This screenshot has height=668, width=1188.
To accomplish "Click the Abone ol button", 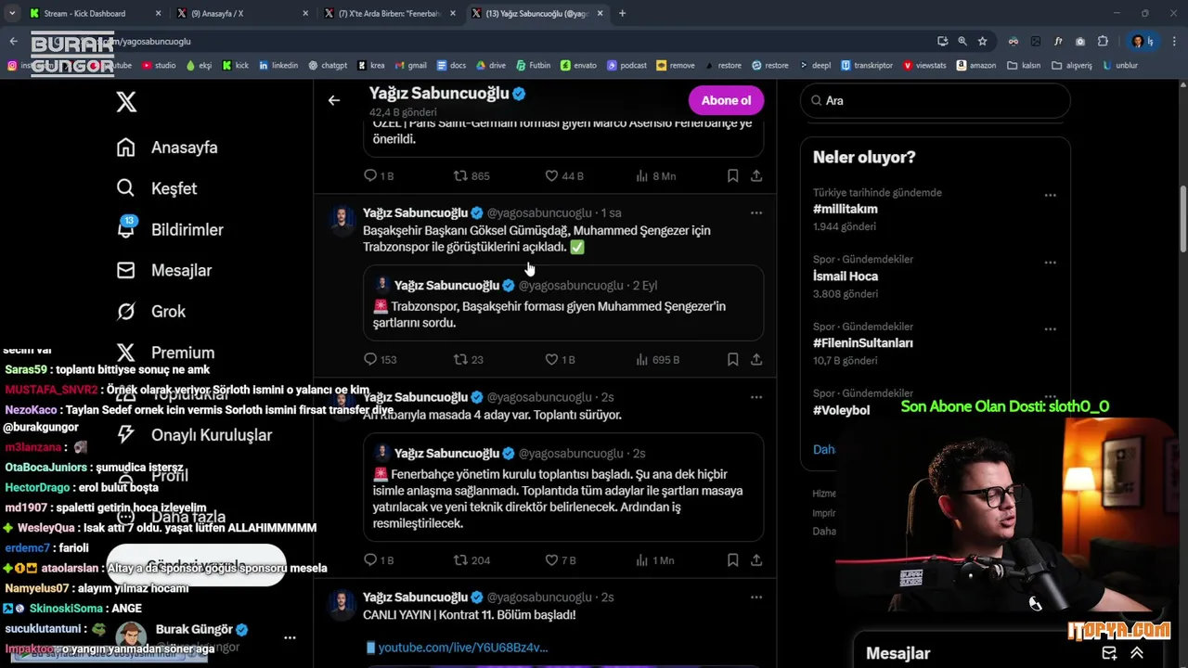I will coord(726,100).
